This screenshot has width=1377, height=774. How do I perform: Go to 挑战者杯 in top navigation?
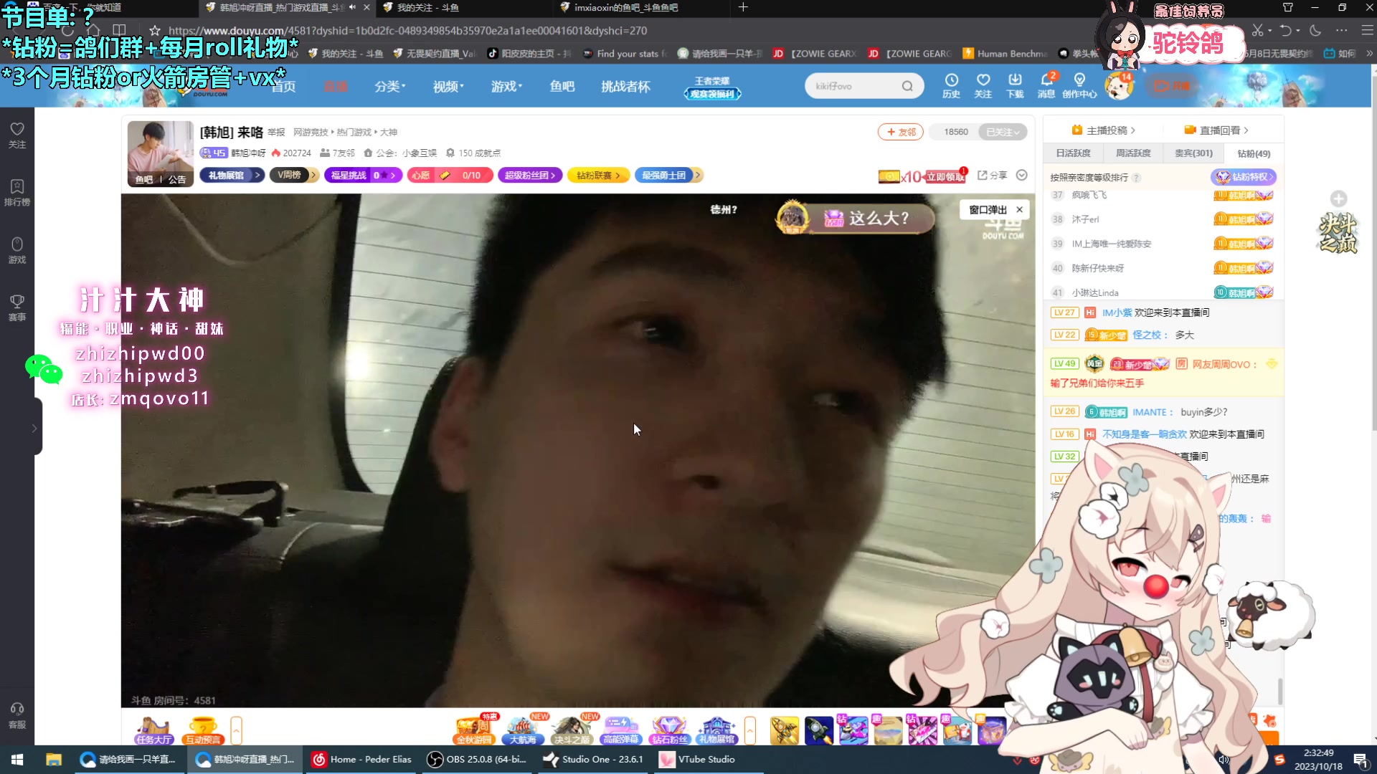tap(625, 86)
